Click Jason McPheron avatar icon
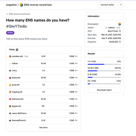This screenshot has height=136, width=136. click(x=10, y=113)
